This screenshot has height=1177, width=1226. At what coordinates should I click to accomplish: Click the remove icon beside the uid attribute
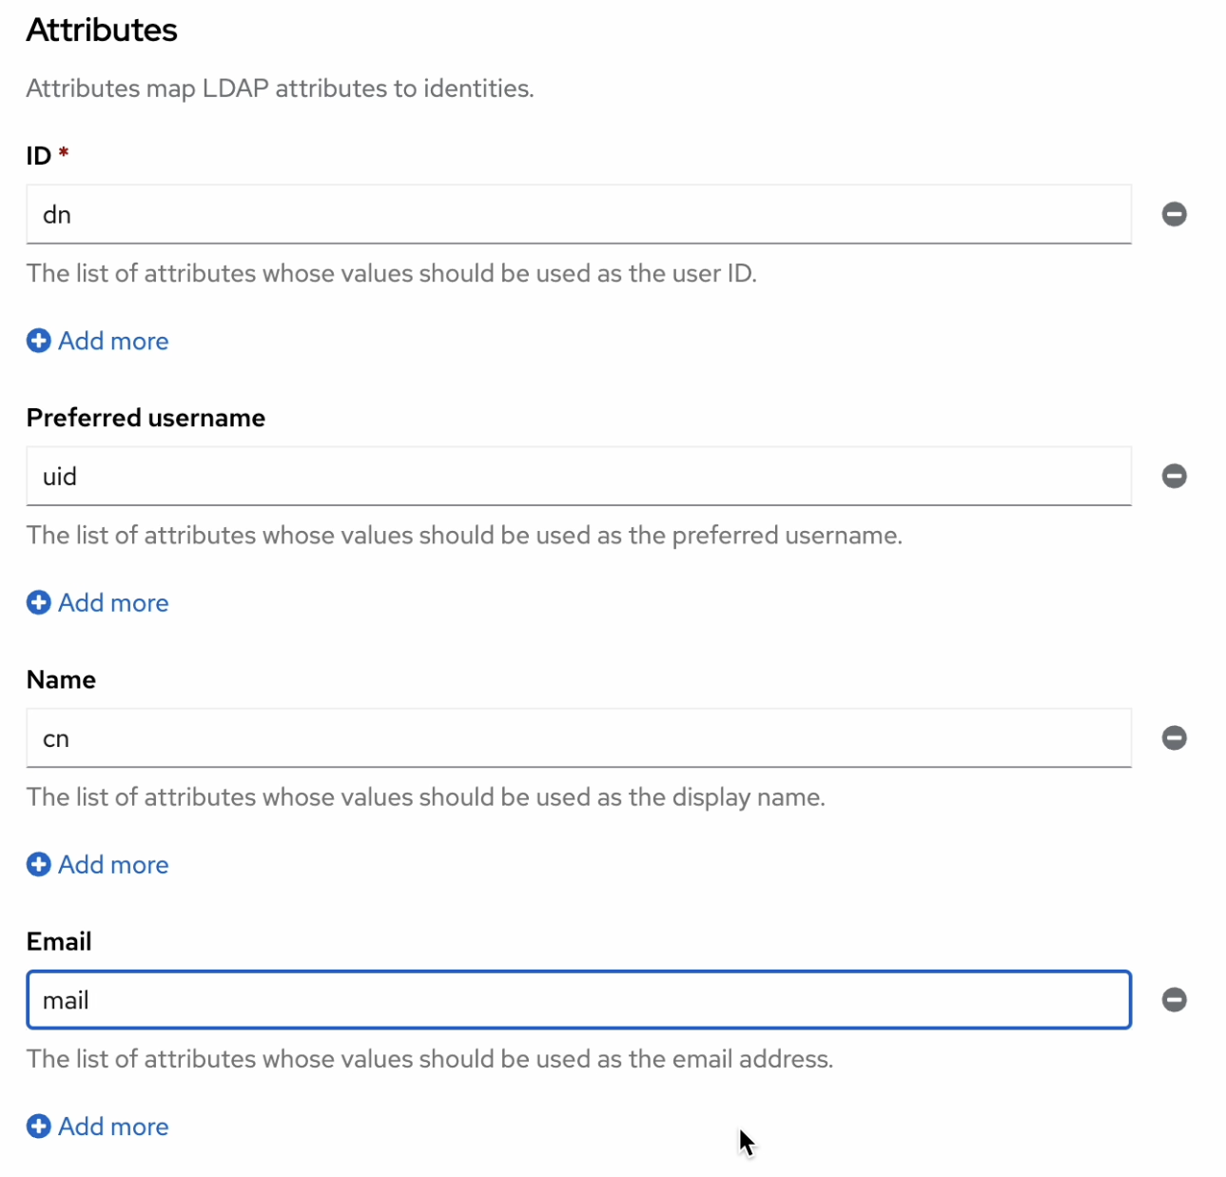coord(1174,476)
